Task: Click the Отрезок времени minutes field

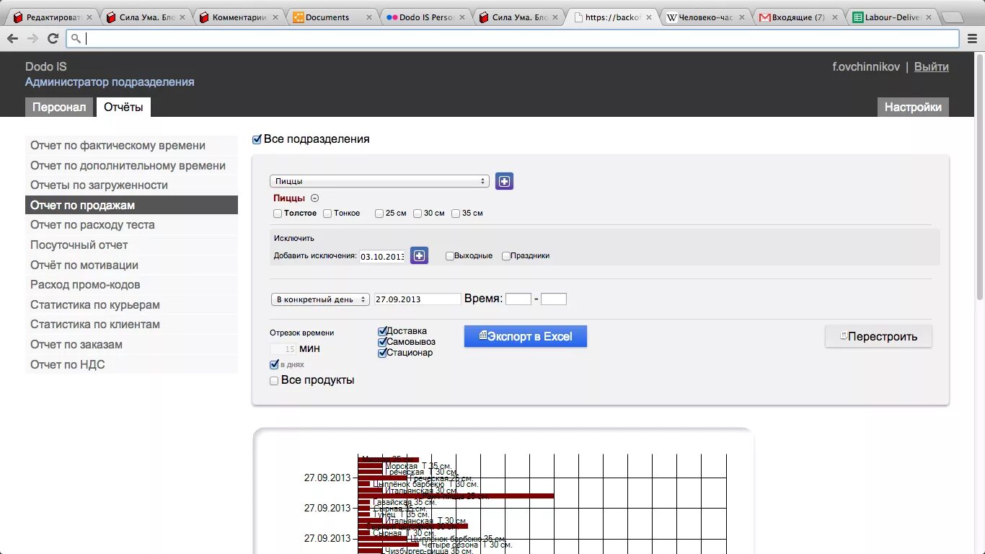Action: pos(283,348)
